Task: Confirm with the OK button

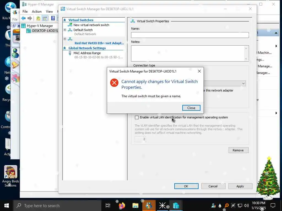Action: [186, 186]
